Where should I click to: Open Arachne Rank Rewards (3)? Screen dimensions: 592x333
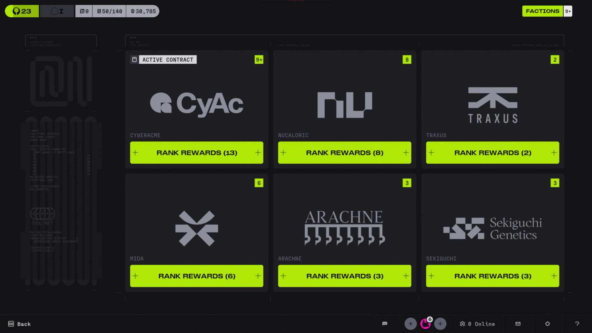(345, 276)
